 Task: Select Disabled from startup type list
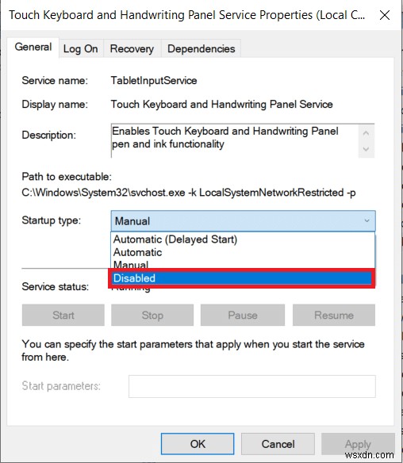click(x=242, y=278)
